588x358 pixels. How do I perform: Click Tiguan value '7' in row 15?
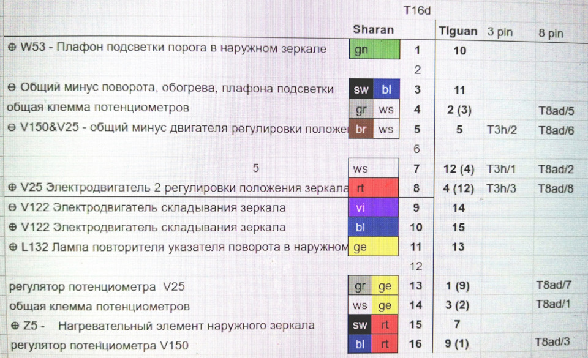tap(457, 324)
